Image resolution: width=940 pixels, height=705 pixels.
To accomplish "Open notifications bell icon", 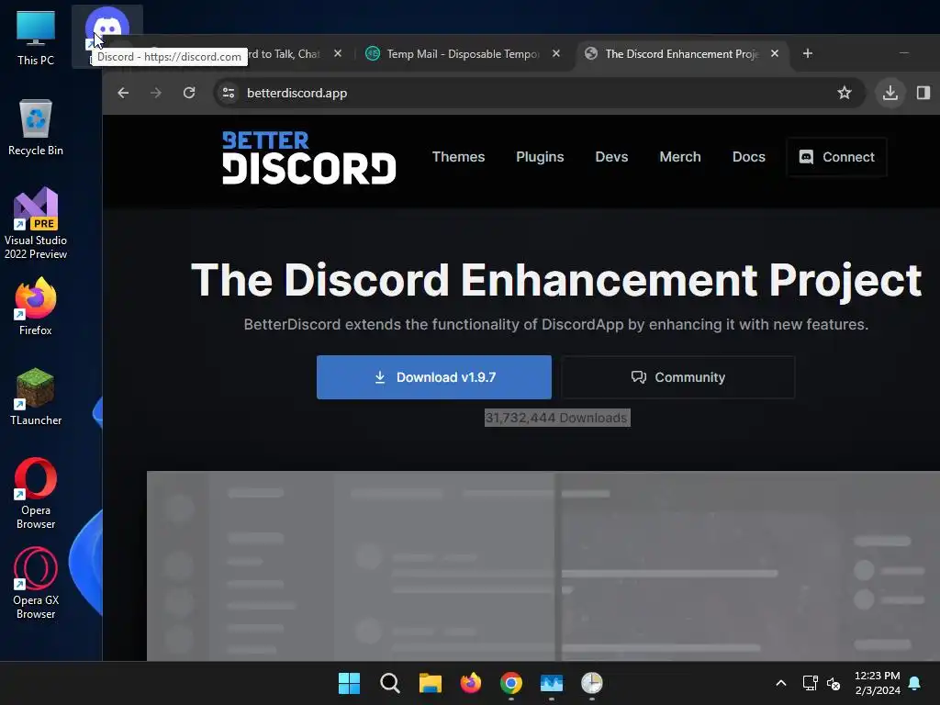I will point(915,683).
